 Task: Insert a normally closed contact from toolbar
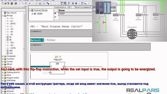[76, 3]
